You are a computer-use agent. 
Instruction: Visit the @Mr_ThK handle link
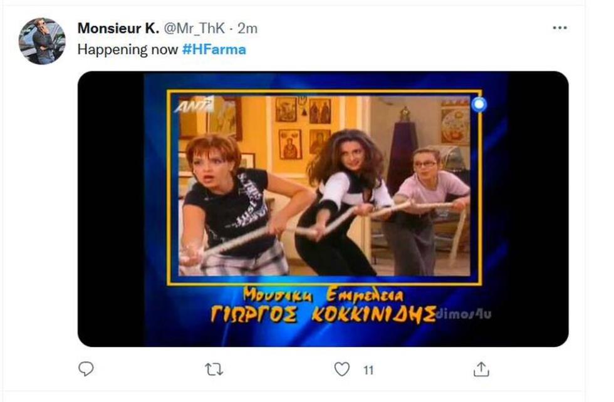tap(194, 28)
